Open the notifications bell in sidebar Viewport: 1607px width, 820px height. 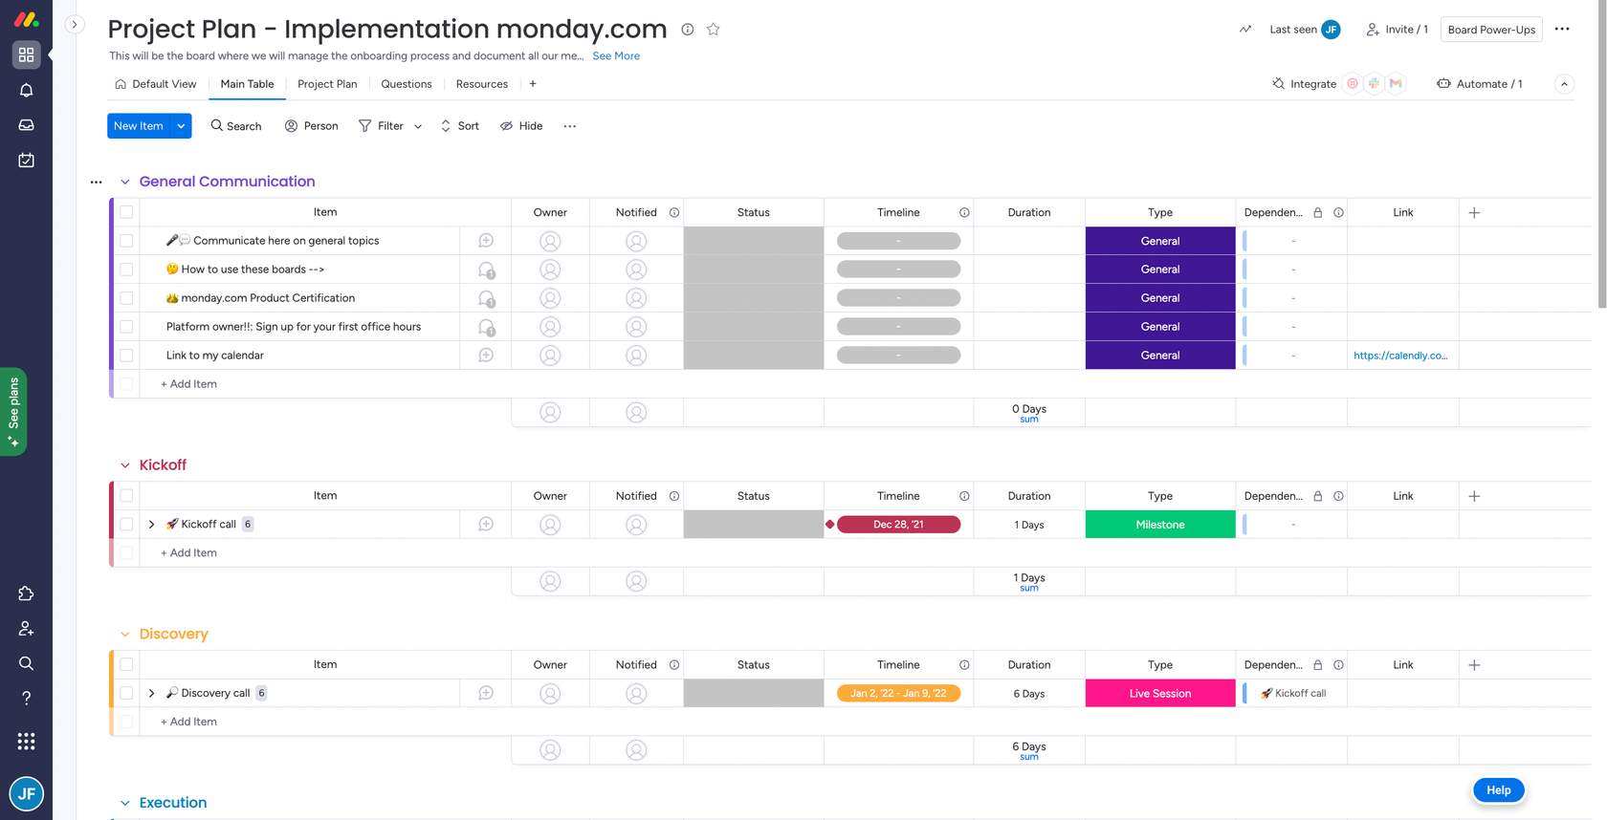(26, 90)
